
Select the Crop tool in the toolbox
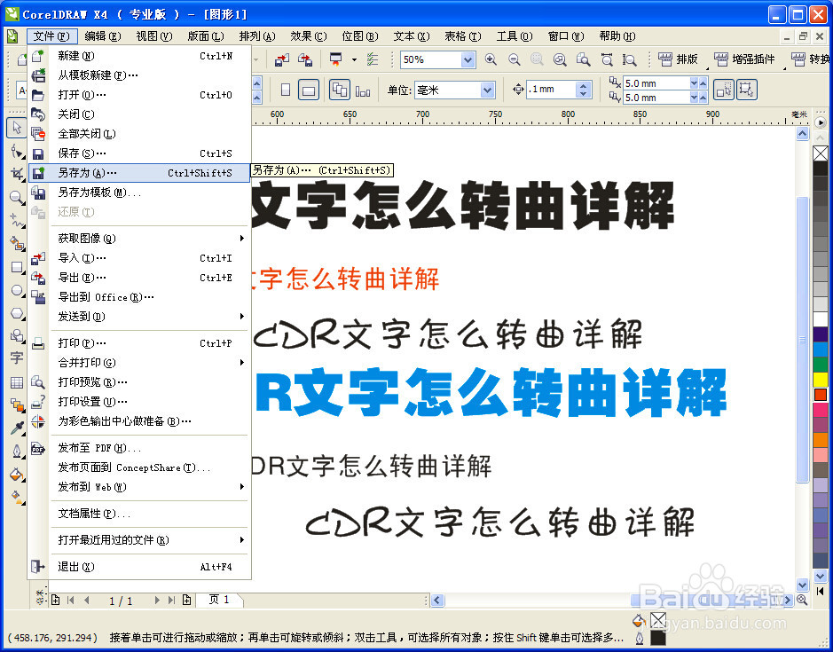click(x=17, y=174)
